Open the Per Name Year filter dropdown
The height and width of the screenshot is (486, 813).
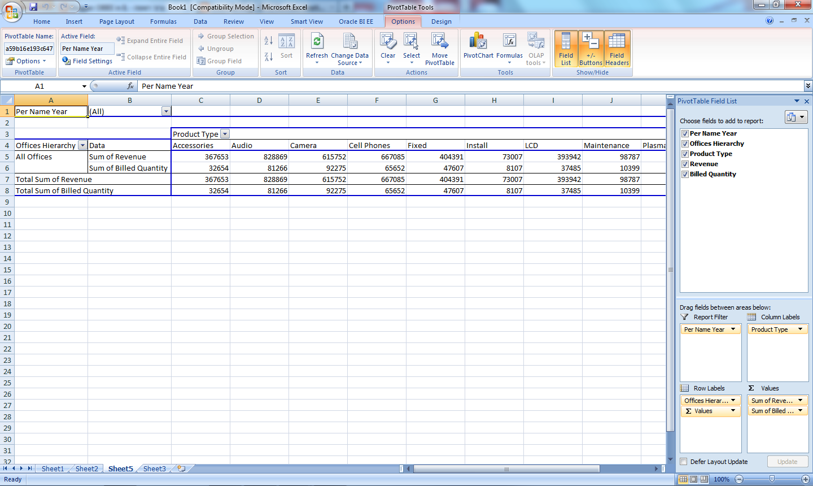[x=165, y=111]
